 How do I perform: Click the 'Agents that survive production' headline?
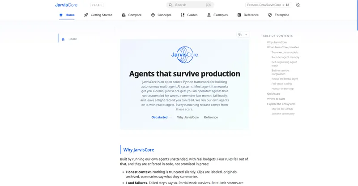(184, 74)
